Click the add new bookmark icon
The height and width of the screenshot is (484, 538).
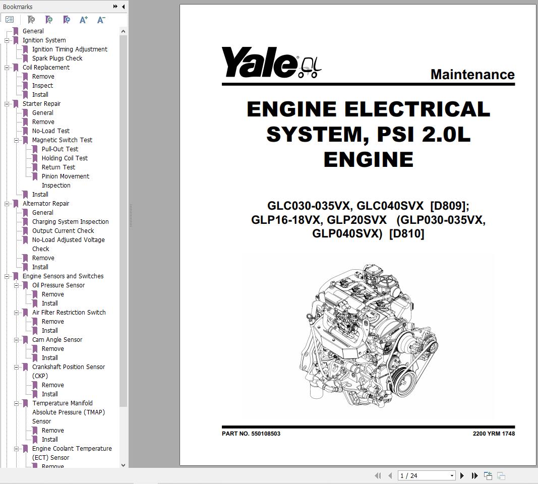point(49,20)
